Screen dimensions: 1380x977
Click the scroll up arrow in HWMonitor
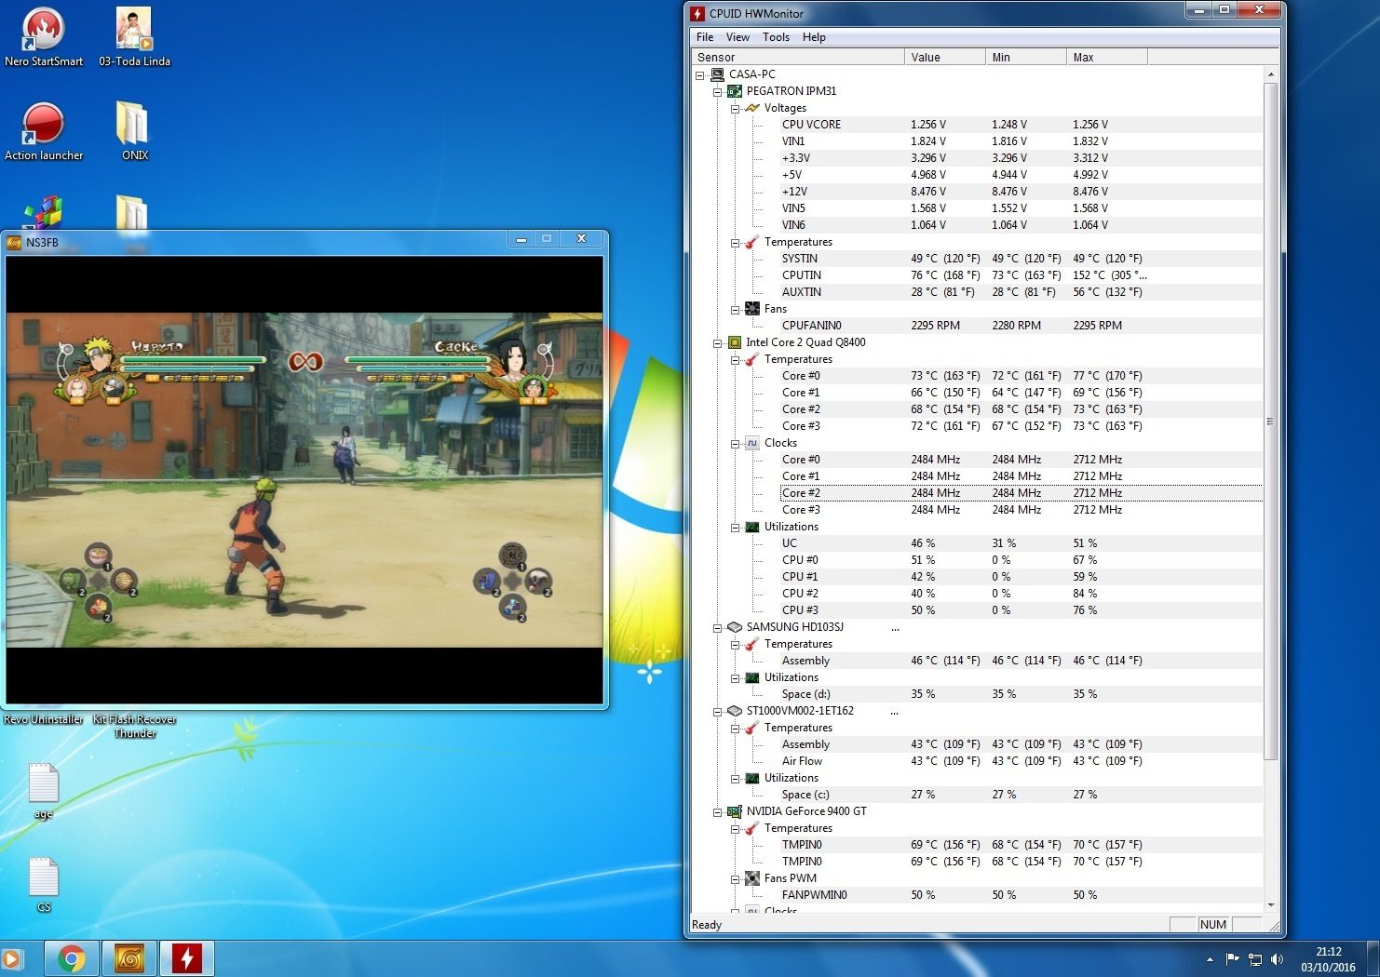pos(1270,74)
